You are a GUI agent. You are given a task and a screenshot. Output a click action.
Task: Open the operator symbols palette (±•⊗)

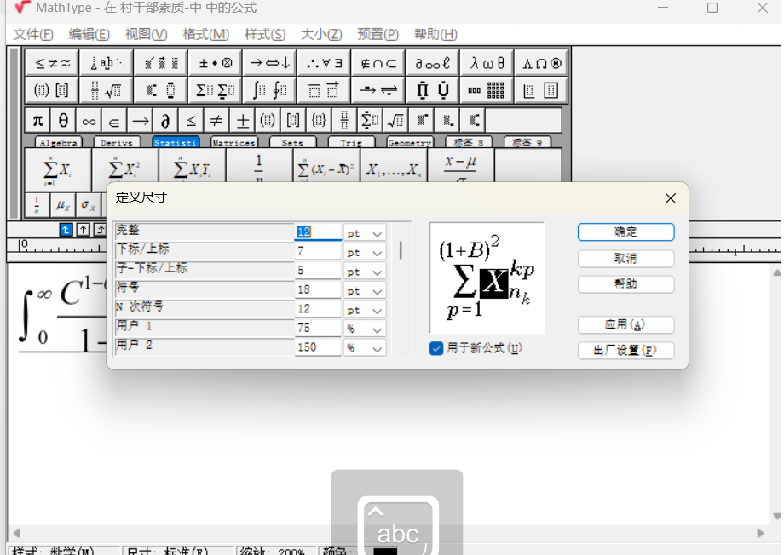pos(215,63)
